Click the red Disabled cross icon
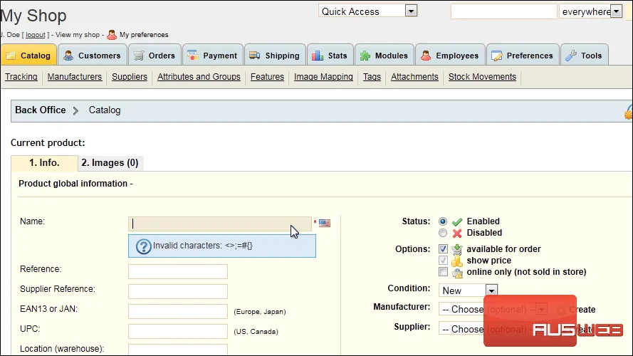Viewport: 633px width, 356px height. click(x=457, y=234)
